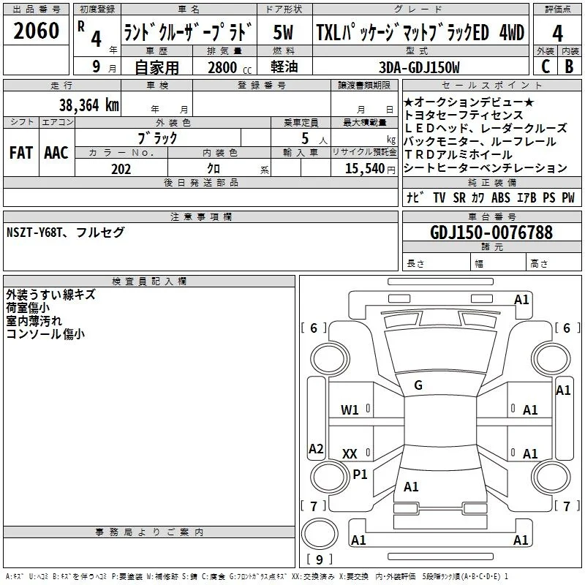Image resolution: width=585 pixels, height=585 pixels.
Task: Click the 高さ height field
Action: click(x=554, y=262)
